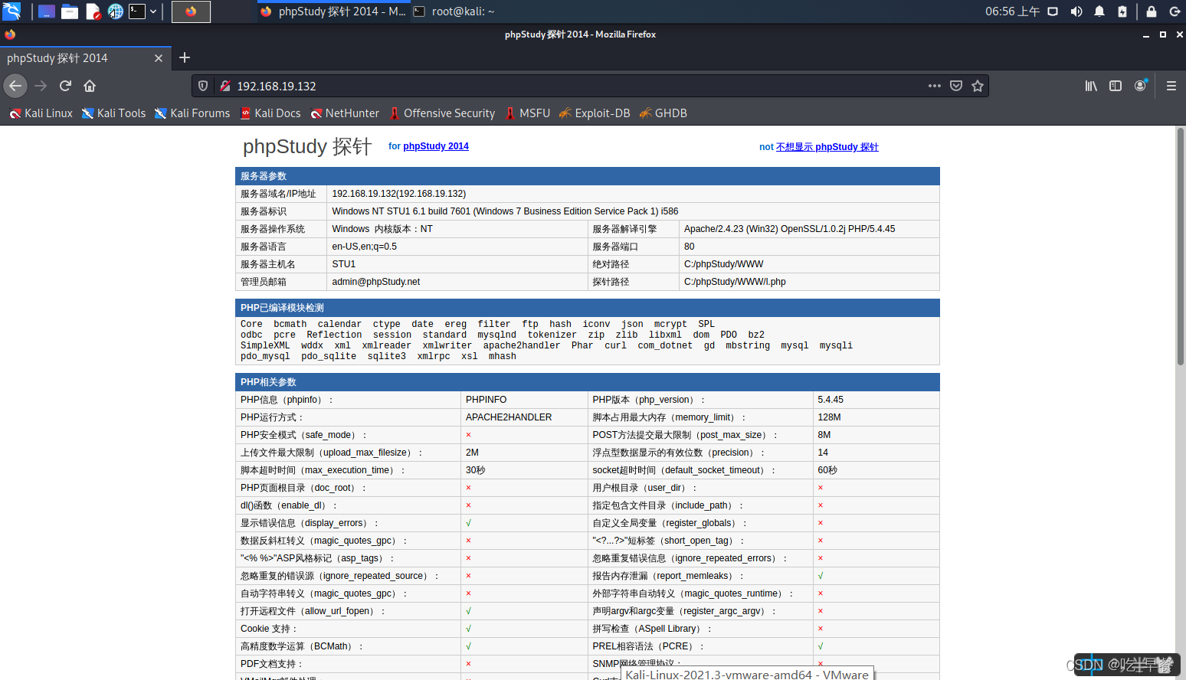The width and height of the screenshot is (1186, 680).
Task: Select the C:/phpStudy/WWW absolute path value
Action: 724,264
